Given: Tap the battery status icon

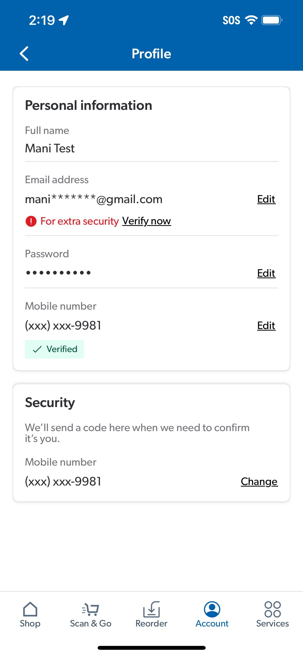Looking at the screenshot, I should click(x=272, y=20).
